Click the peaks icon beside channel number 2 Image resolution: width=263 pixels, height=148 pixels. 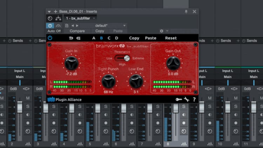(x=28, y=144)
